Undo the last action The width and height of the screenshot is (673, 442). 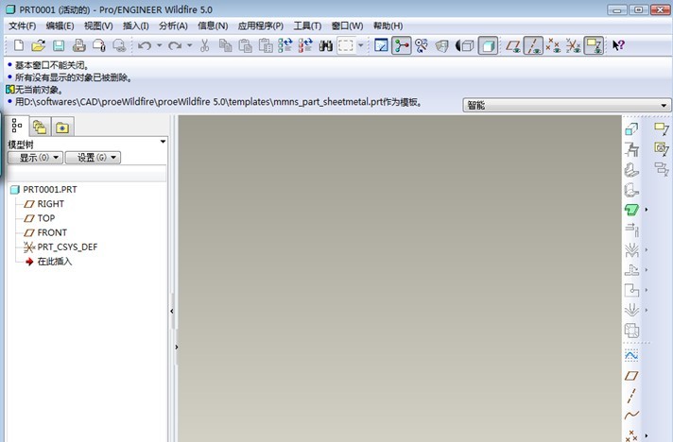coord(145,45)
